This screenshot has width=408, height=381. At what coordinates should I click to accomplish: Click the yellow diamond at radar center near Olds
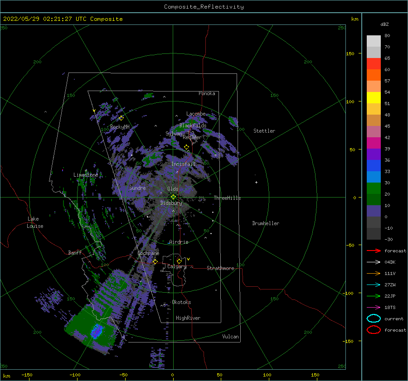click(x=173, y=197)
